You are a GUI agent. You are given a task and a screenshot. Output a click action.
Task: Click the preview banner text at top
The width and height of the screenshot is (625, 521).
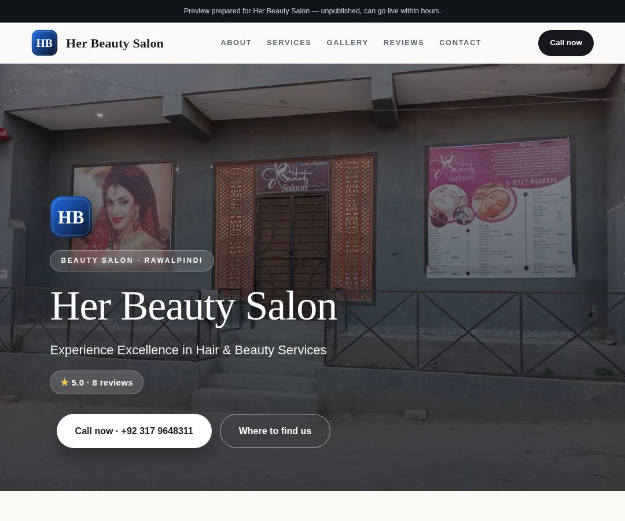(312, 11)
